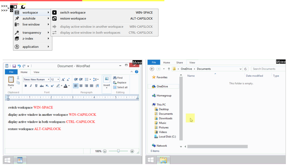Justify text in WordPad
This screenshot has height=167, width=289.
point(91,86)
